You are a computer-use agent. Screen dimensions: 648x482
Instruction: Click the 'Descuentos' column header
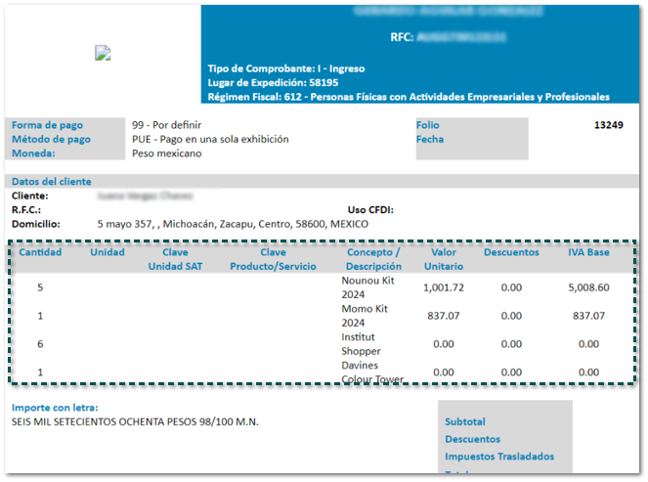pyautogui.click(x=511, y=252)
